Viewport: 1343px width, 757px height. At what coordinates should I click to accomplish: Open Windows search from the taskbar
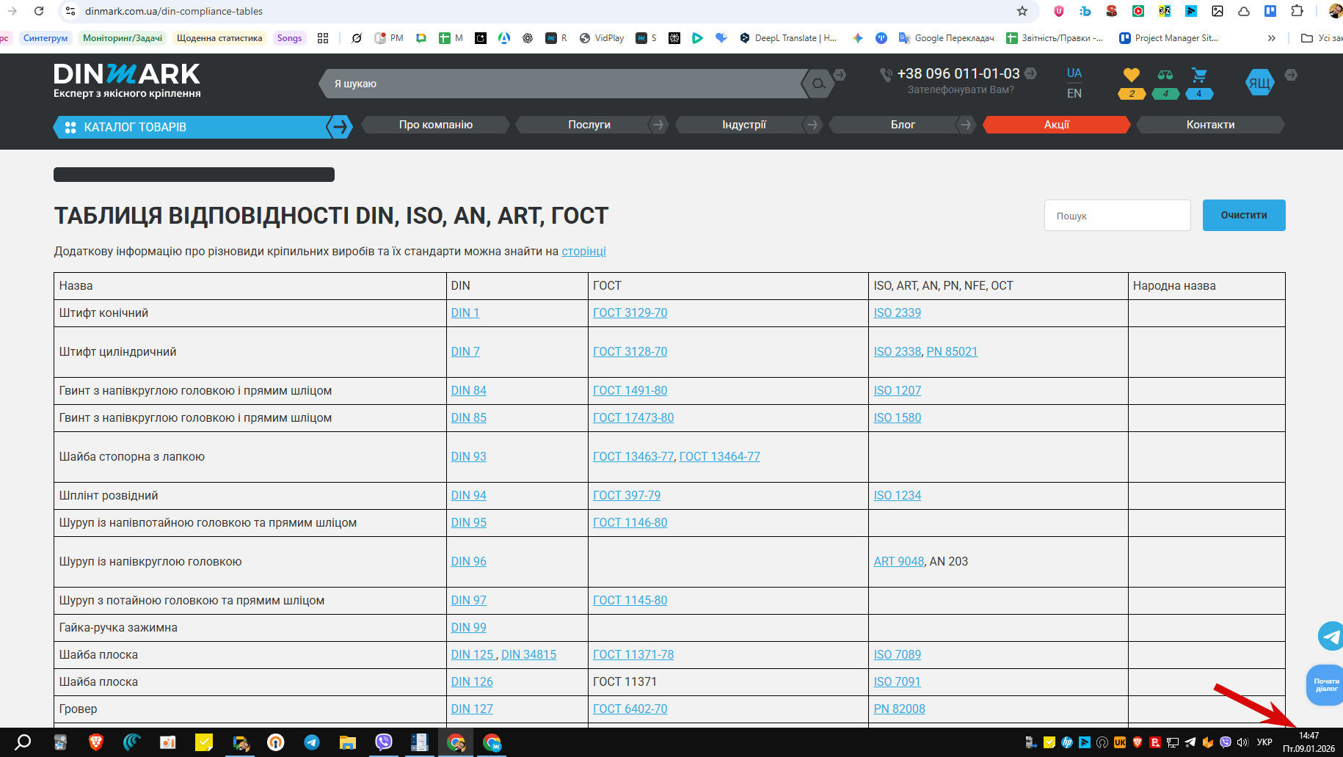23,742
